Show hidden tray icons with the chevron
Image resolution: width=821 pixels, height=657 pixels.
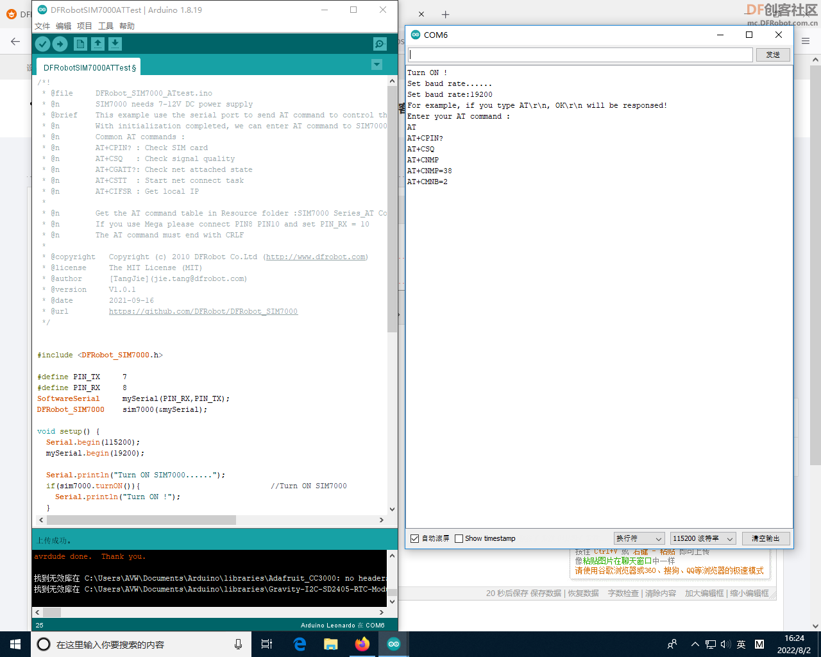coord(695,644)
